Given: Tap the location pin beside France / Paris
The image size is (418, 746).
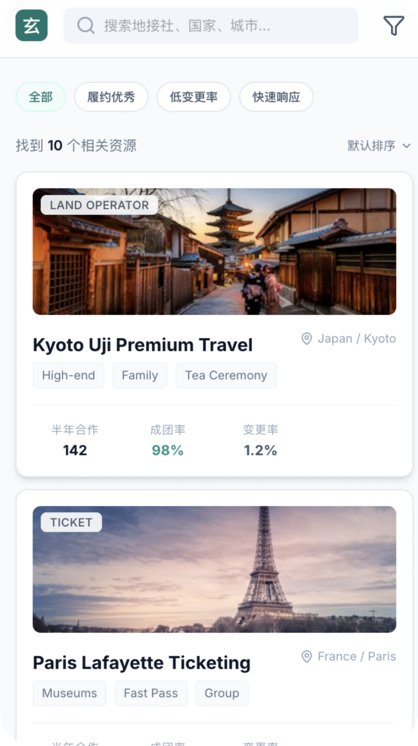Looking at the screenshot, I should pyautogui.click(x=307, y=656).
